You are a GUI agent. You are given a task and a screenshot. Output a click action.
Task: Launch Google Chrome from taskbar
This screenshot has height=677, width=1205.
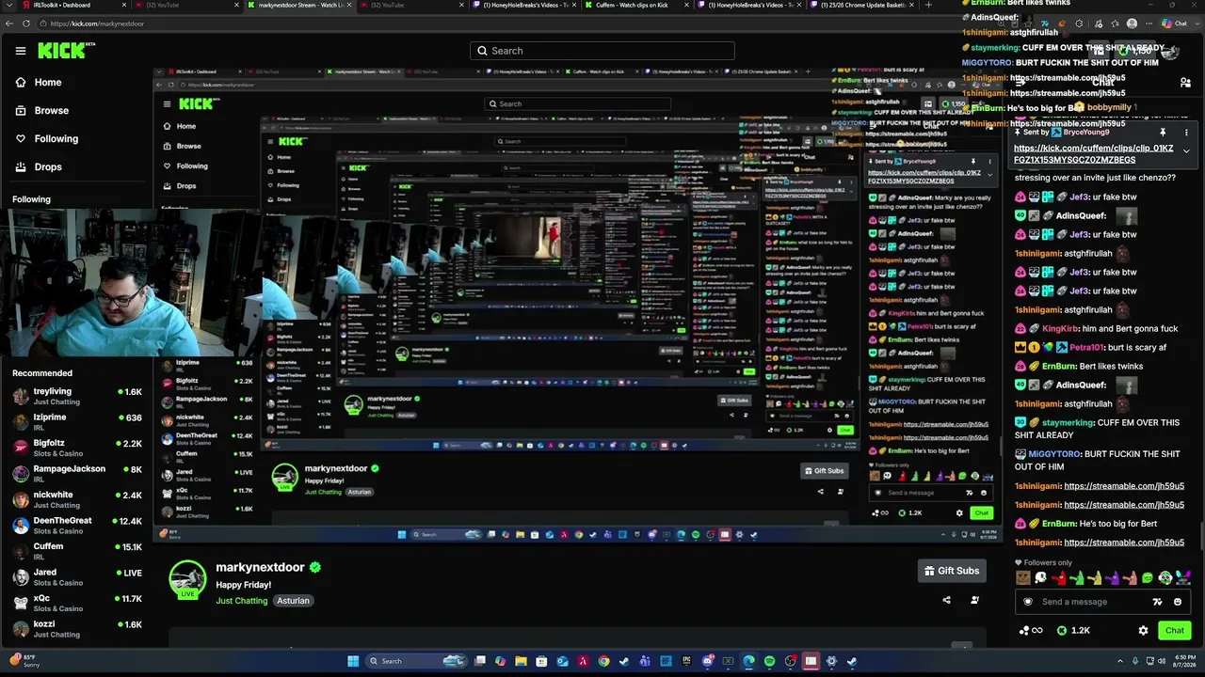coord(603,661)
